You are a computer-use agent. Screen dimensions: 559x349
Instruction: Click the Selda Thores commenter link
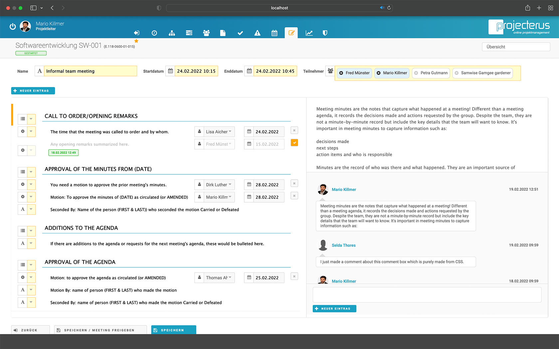343,245
